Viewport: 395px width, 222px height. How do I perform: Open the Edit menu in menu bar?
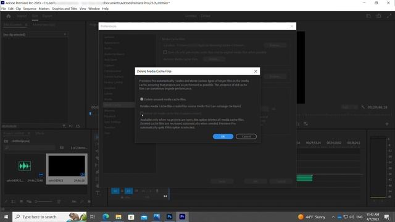pyautogui.click(x=10, y=9)
